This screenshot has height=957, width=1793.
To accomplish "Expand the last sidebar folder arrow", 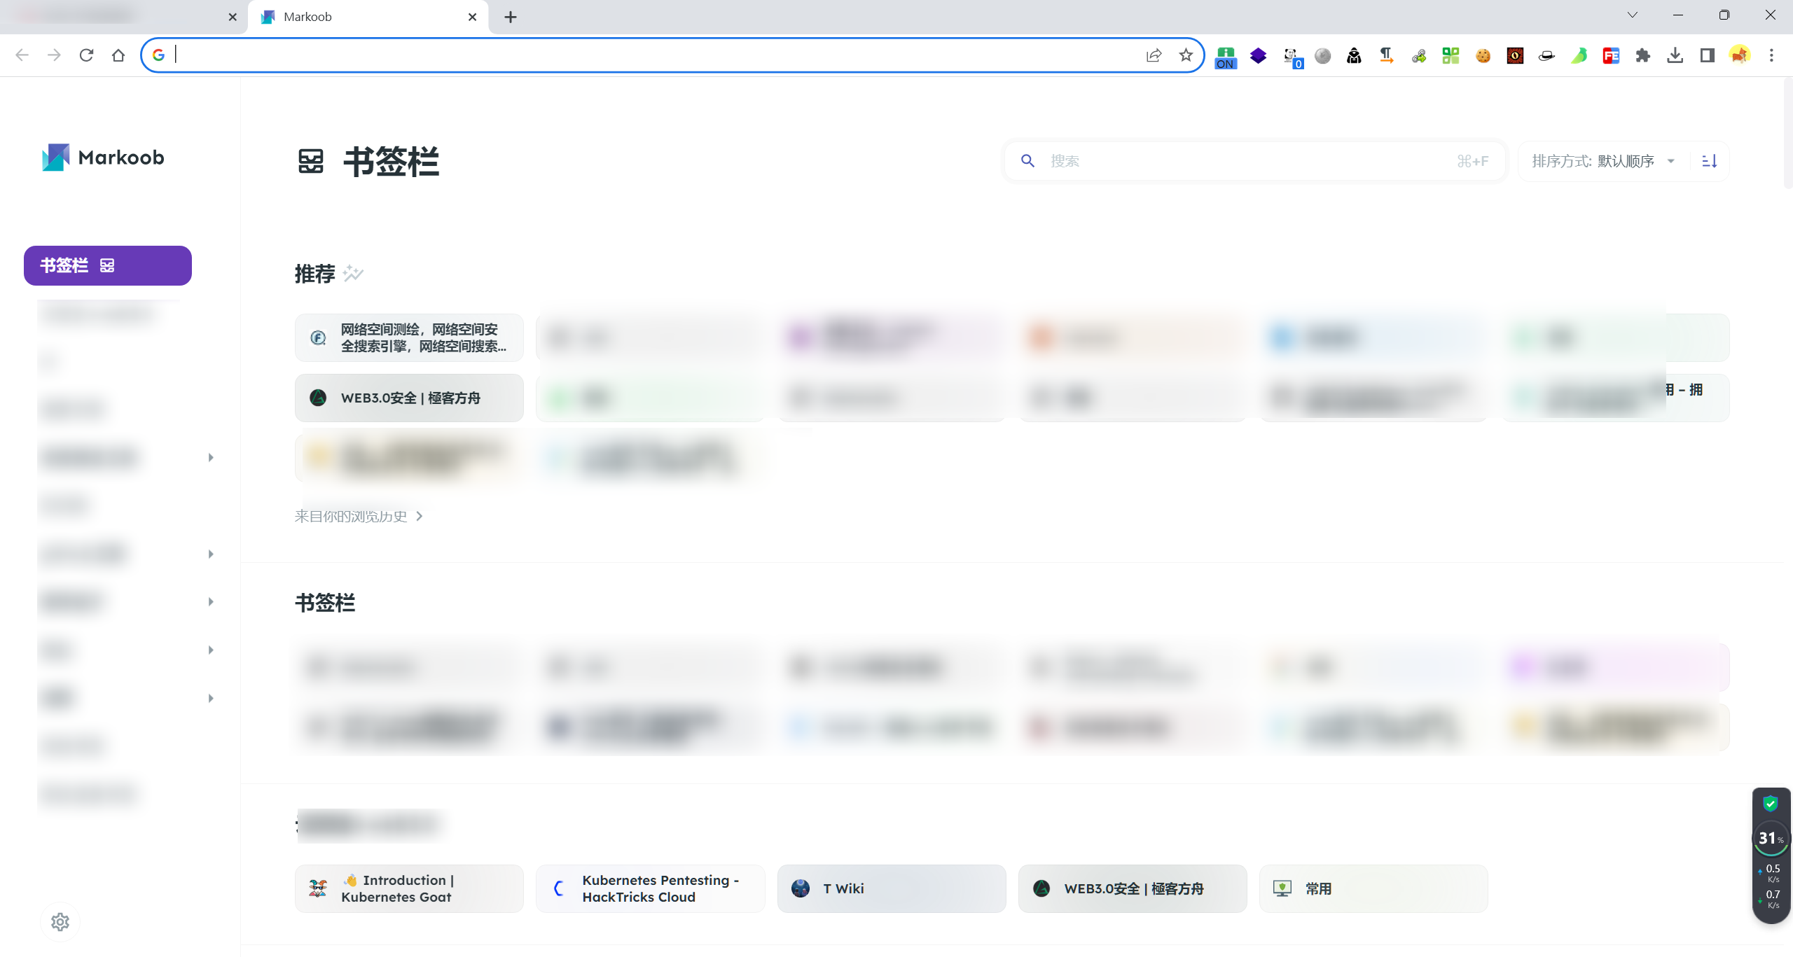I will (x=211, y=698).
